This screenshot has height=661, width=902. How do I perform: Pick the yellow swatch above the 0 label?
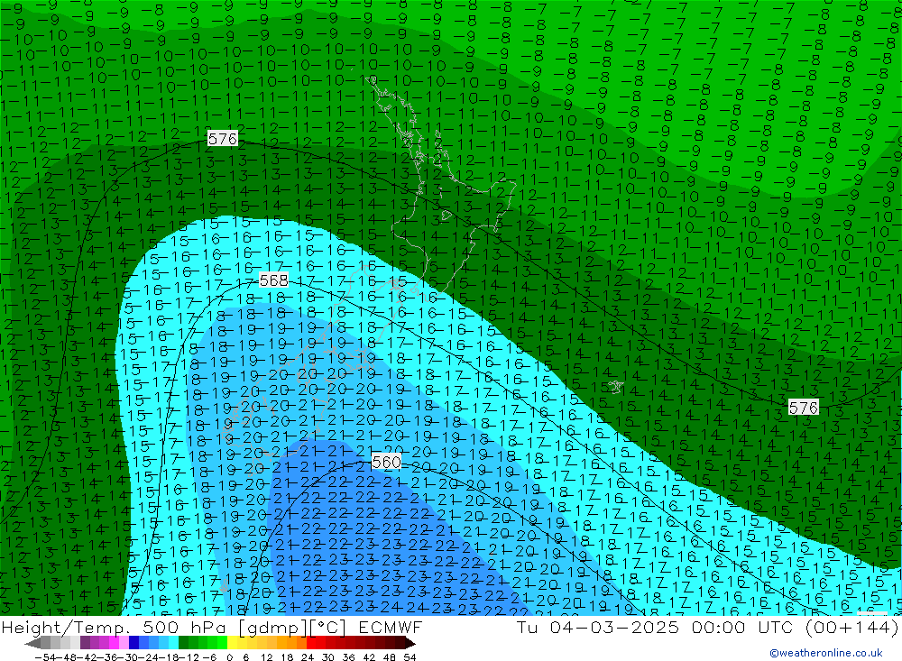pos(232,643)
